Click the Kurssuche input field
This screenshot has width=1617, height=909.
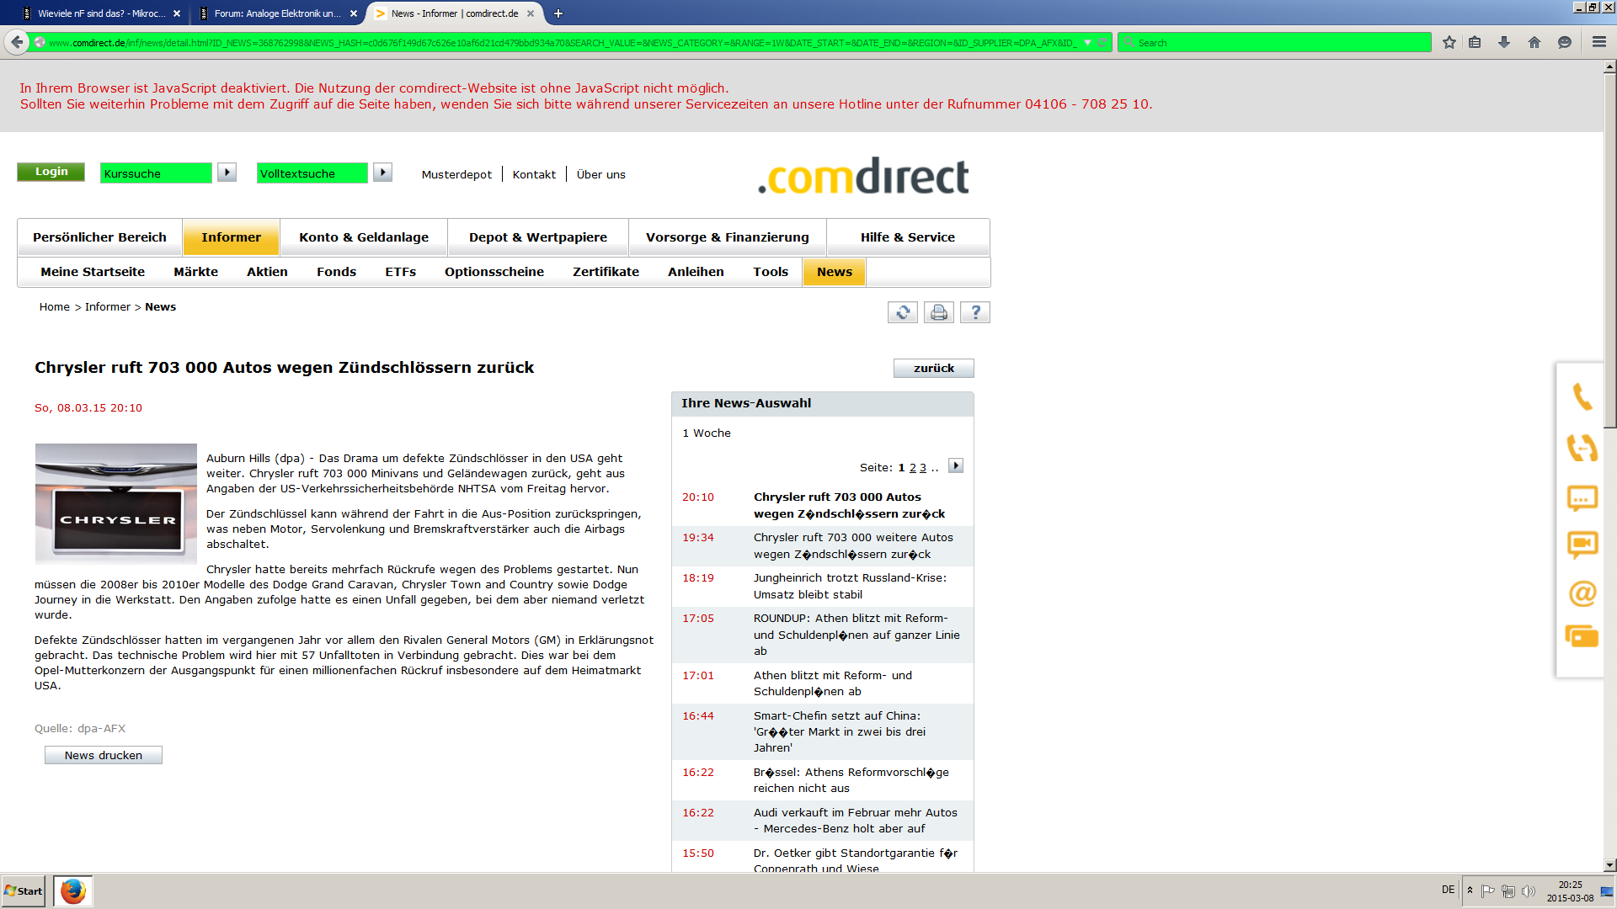pos(156,173)
